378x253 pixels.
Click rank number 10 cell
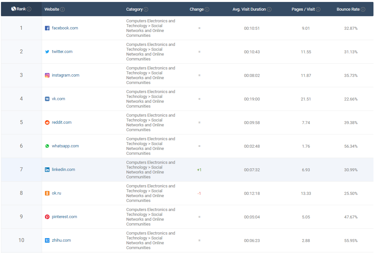[x=21, y=240]
